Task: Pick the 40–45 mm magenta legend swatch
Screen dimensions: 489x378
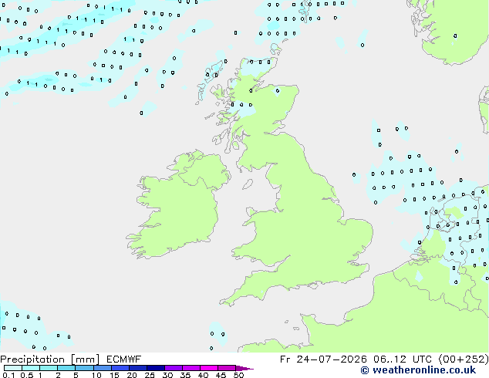Action: [x=209, y=368]
